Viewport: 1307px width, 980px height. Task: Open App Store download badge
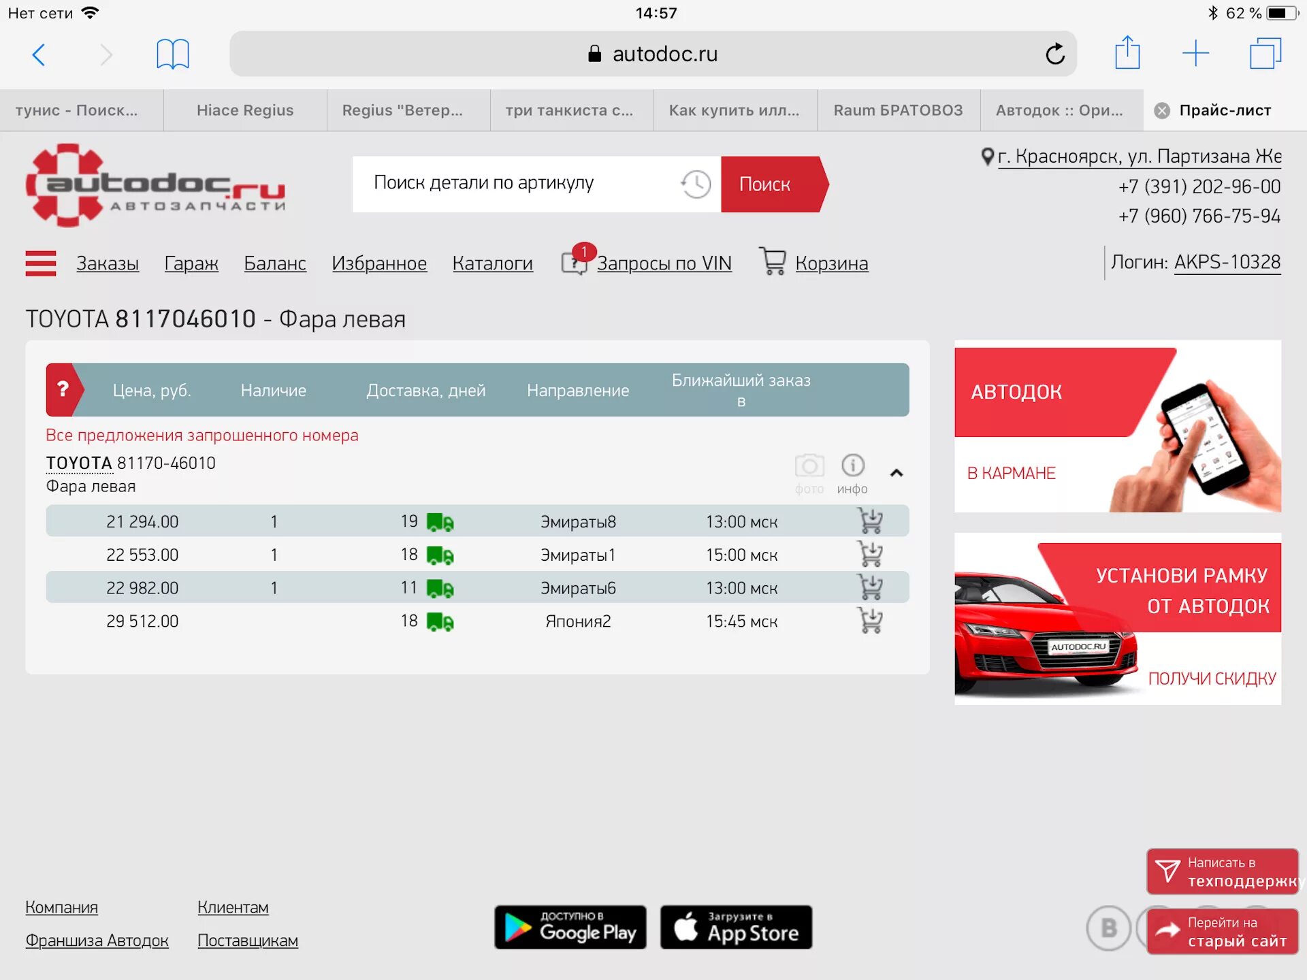(736, 927)
